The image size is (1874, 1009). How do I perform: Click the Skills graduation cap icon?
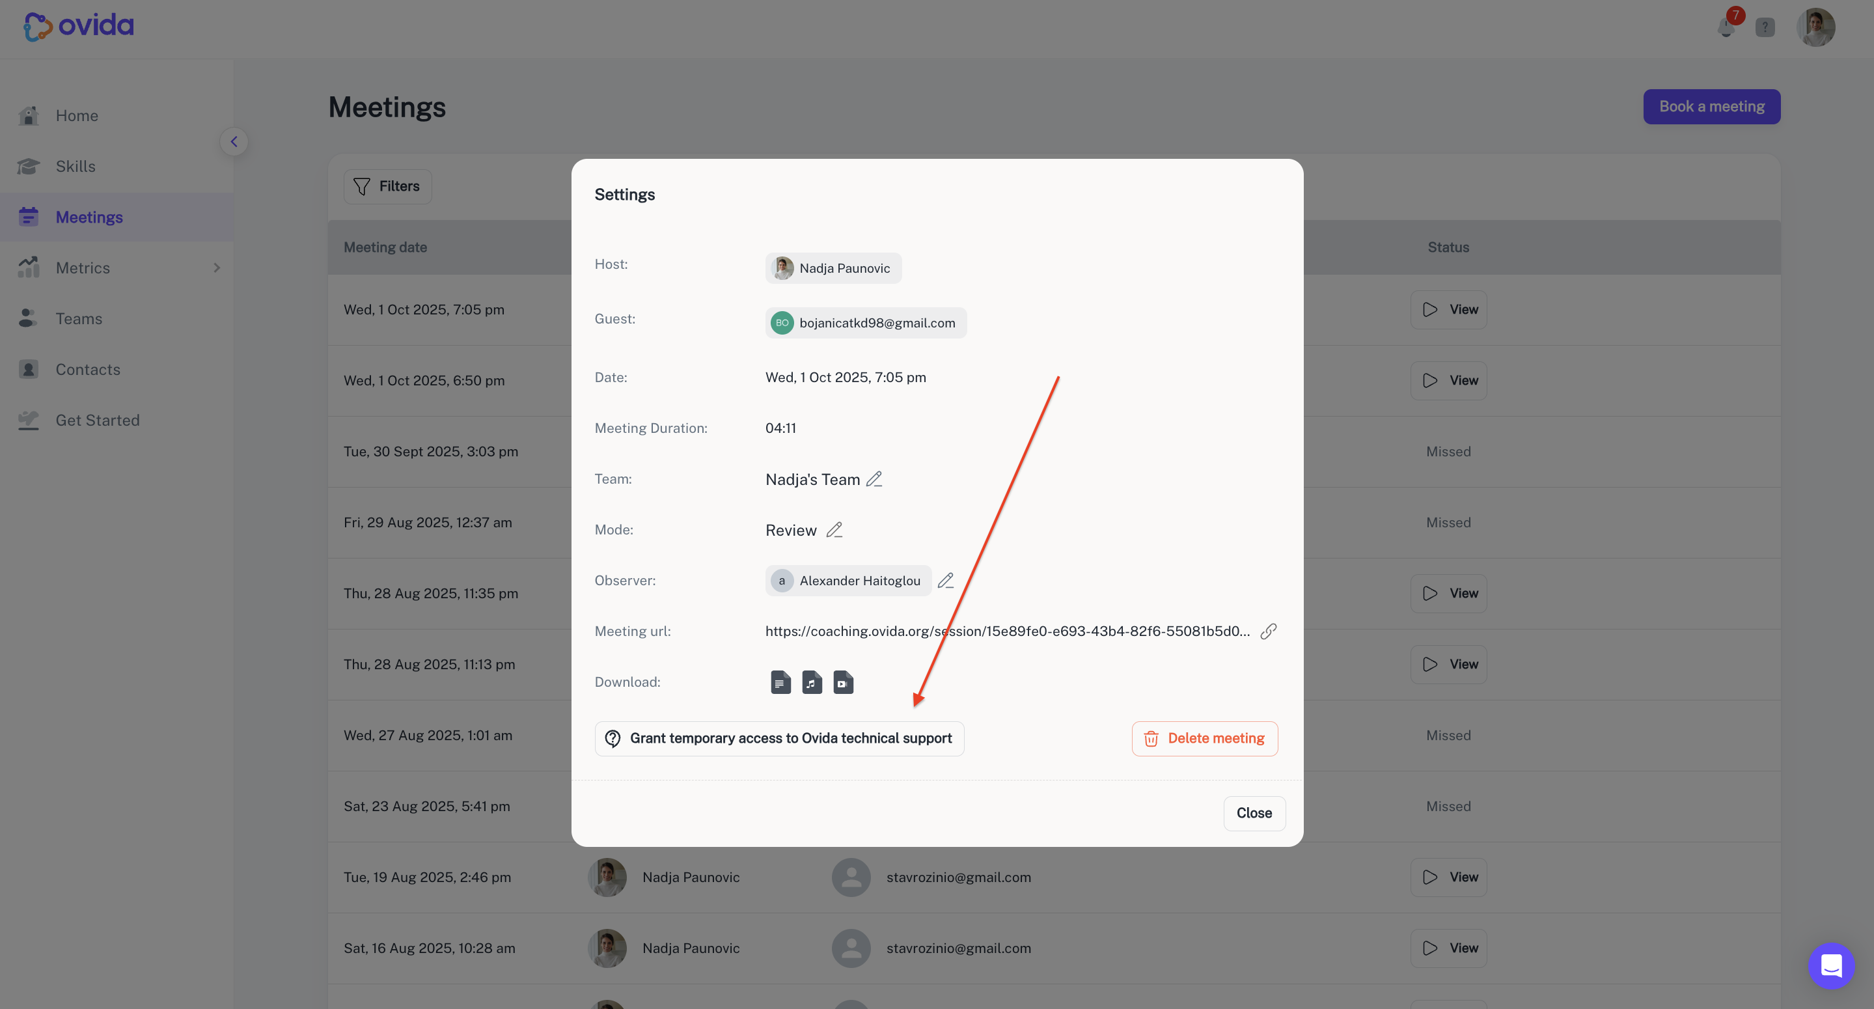click(x=29, y=167)
